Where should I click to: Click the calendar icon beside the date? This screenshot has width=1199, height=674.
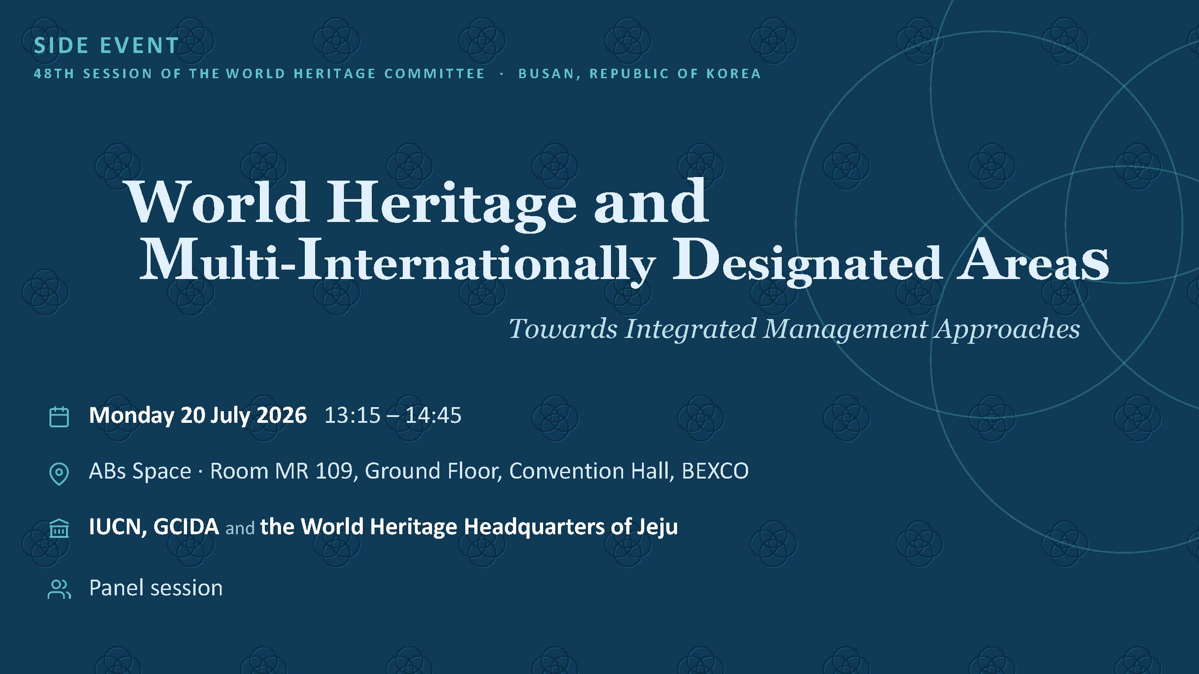coord(59,417)
